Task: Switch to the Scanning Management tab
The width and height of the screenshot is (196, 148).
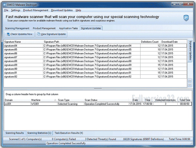Action: [17, 28]
